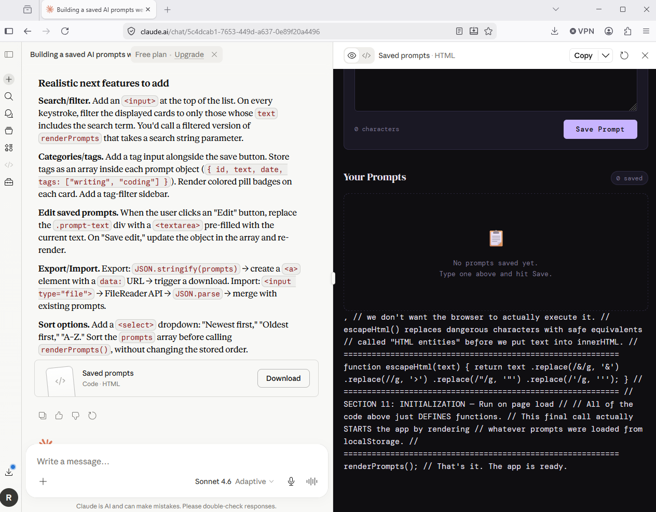Toggle the browser sidebar panel
This screenshot has height=512, width=656.
(x=9, y=31)
